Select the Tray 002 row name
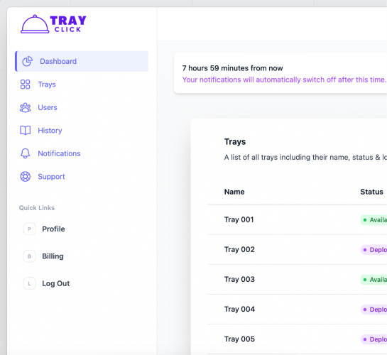 pos(239,249)
